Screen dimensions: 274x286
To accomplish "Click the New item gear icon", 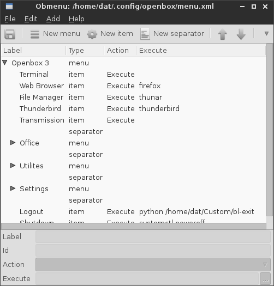I will 92,34.
